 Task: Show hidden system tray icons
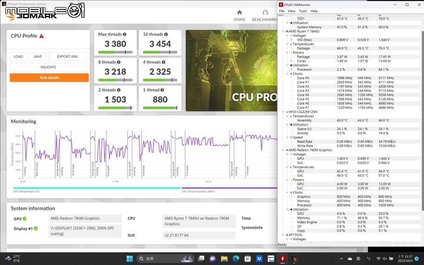pos(341,259)
